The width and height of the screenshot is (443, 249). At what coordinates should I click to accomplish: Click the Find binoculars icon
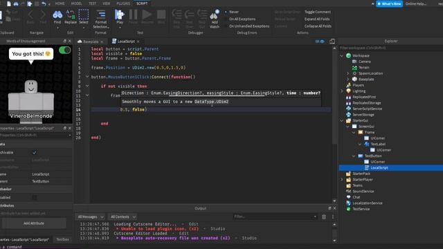pos(57,15)
